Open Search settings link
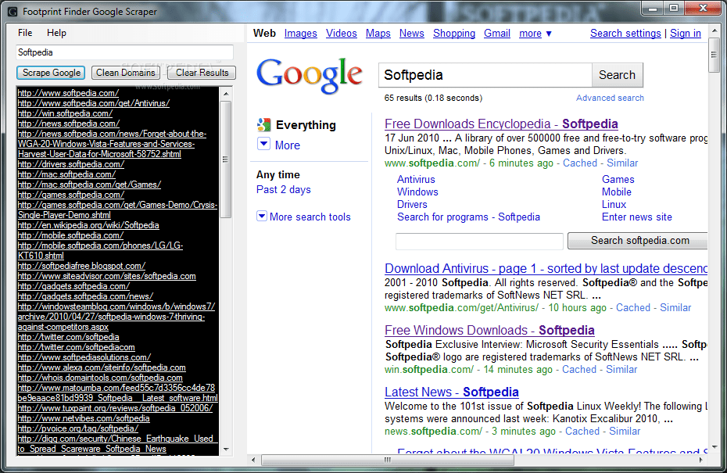Image resolution: width=727 pixels, height=473 pixels. [625, 34]
